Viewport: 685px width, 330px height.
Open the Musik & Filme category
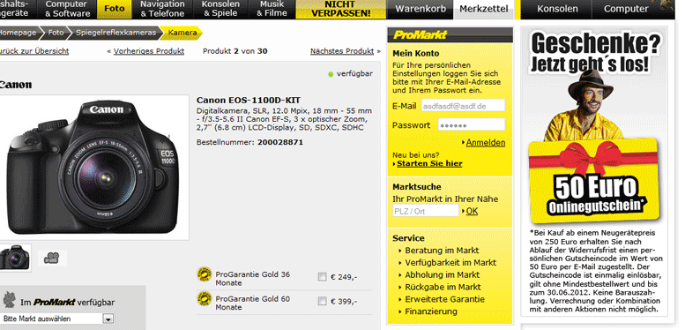coord(272,9)
